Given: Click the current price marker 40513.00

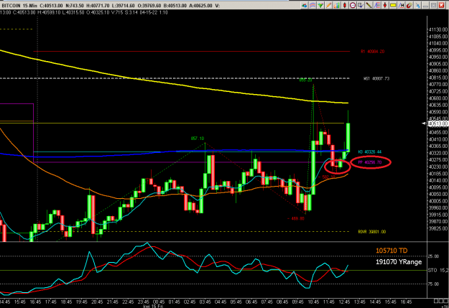Looking at the screenshot, I should [x=438, y=123].
